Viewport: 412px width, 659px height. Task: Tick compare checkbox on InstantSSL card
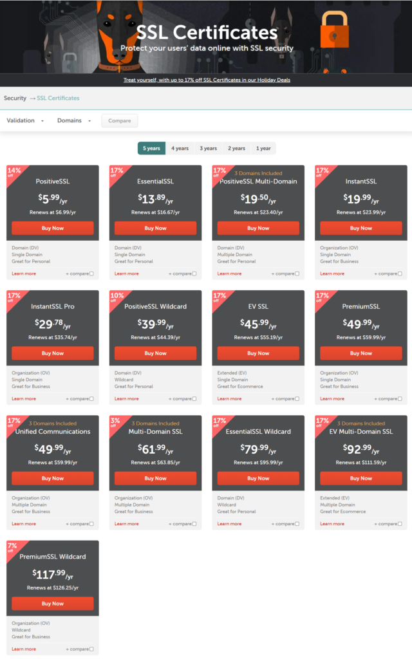coord(400,274)
